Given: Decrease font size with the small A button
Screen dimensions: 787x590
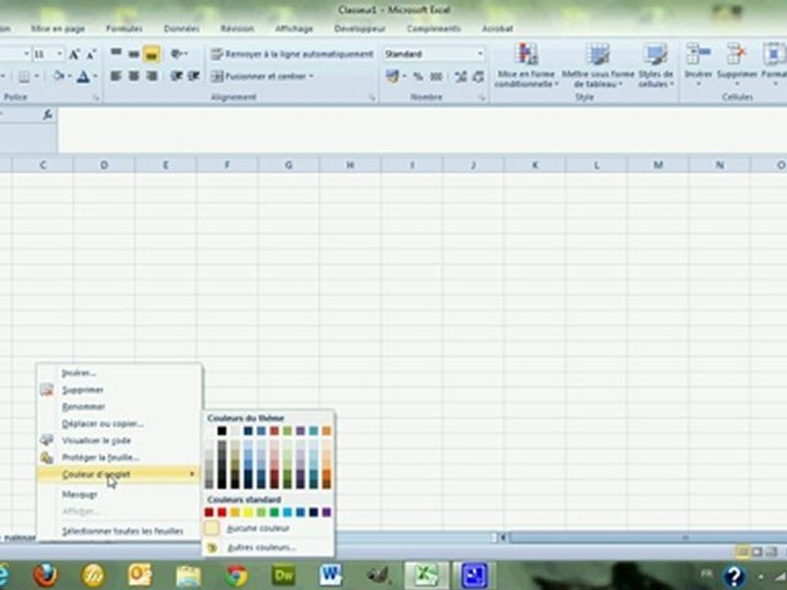Looking at the screenshot, I should [91, 54].
